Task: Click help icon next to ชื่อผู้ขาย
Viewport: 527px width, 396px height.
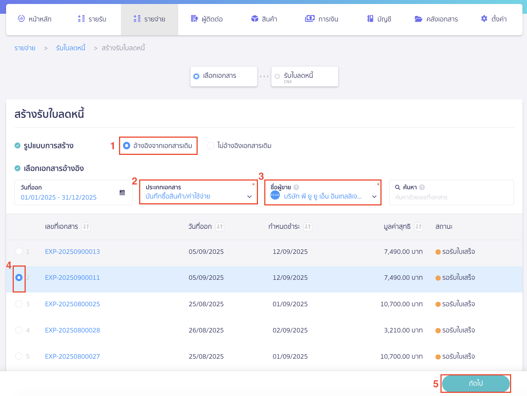Action: pyautogui.click(x=296, y=187)
